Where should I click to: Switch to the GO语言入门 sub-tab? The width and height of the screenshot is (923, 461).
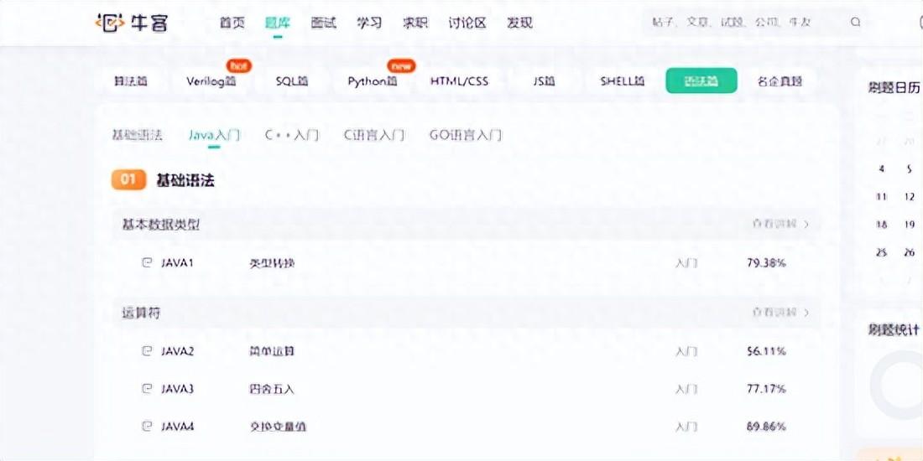point(466,135)
